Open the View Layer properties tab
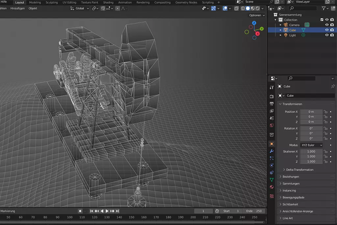 pos(272,111)
